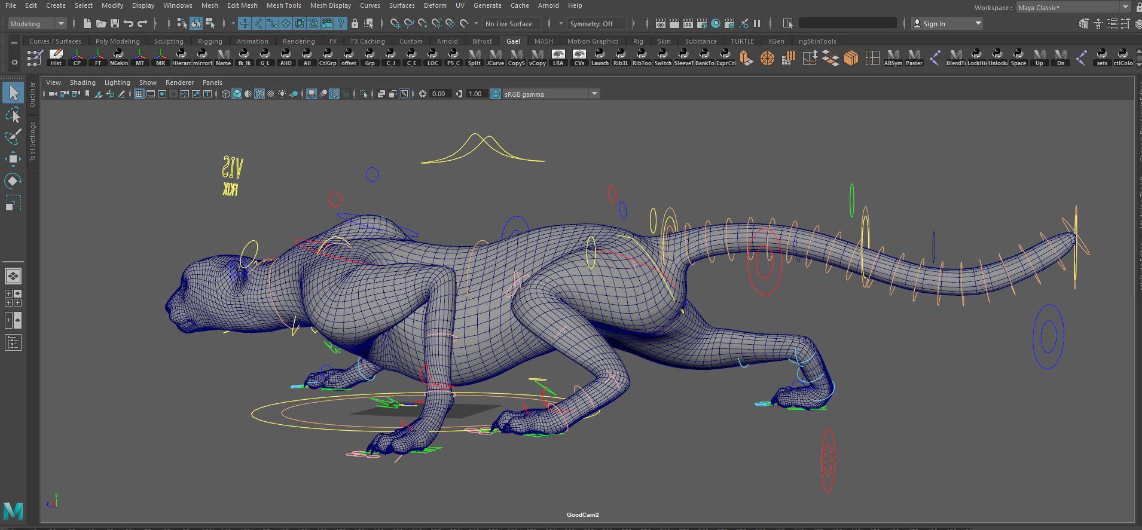Click the viewport gamma value field
Screen dimensions: 1142x530
(x=475, y=94)
